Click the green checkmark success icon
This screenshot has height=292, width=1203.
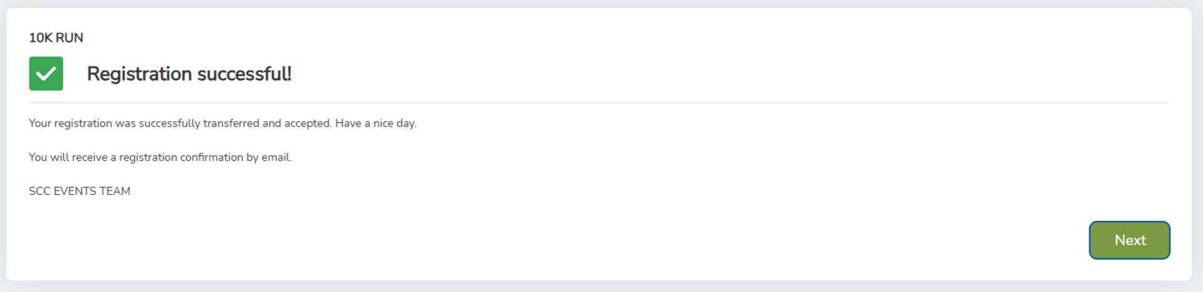point(46,74)
